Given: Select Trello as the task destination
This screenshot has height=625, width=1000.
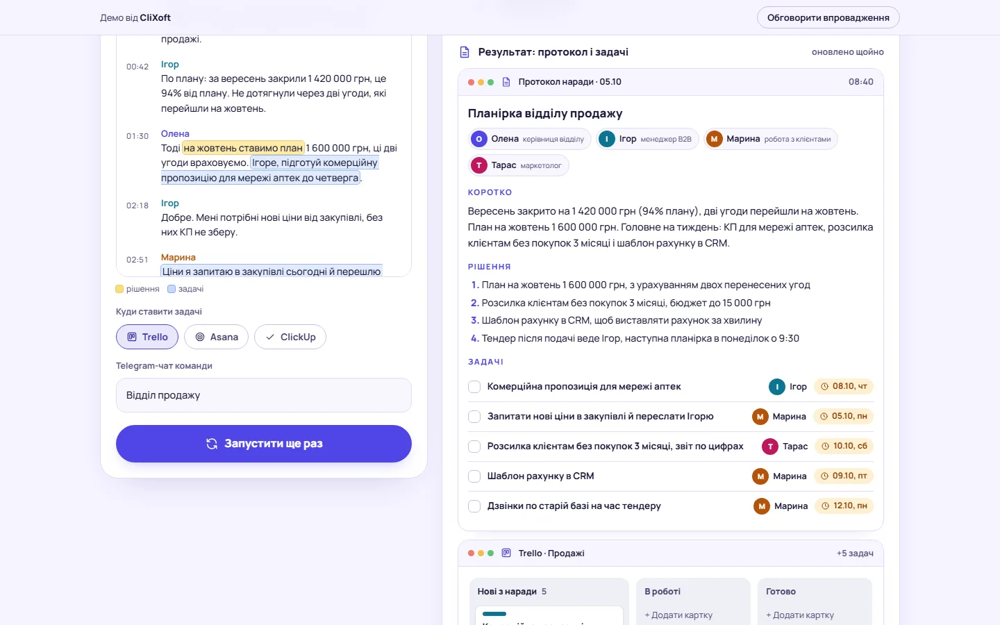Looking at the screenshot, I should [147, 337].
